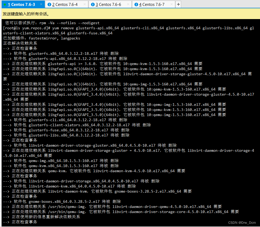The width and height of the screenshot is (260, 227).
Task: Click the 'fastestmirror, langpacks' plugin line
Action: pos(42,38)
